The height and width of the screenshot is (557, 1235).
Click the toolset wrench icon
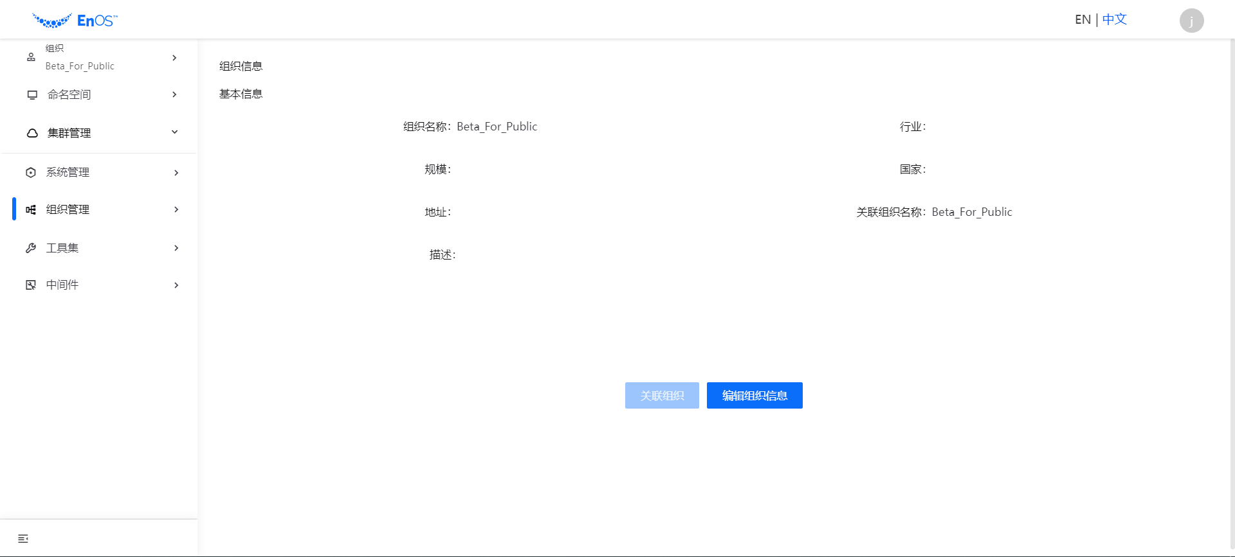(31, 248)
